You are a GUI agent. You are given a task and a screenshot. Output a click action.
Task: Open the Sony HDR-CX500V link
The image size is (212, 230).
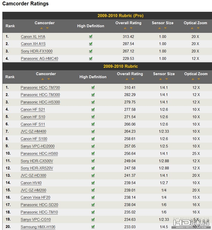click(37, 161)
